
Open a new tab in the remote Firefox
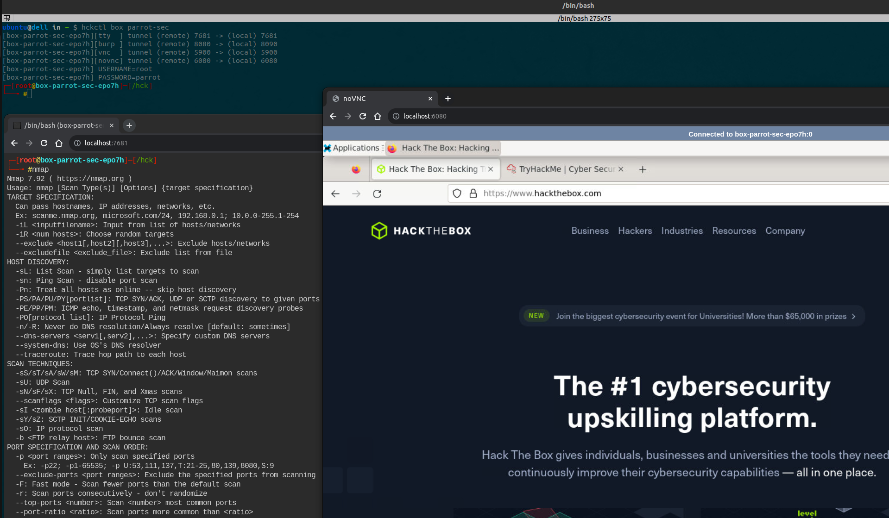(643, 169)
